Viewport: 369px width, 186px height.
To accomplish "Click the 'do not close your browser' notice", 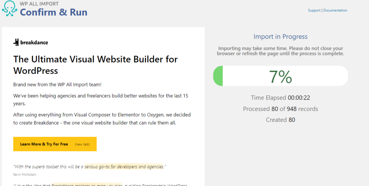I will tap(280, 51).
